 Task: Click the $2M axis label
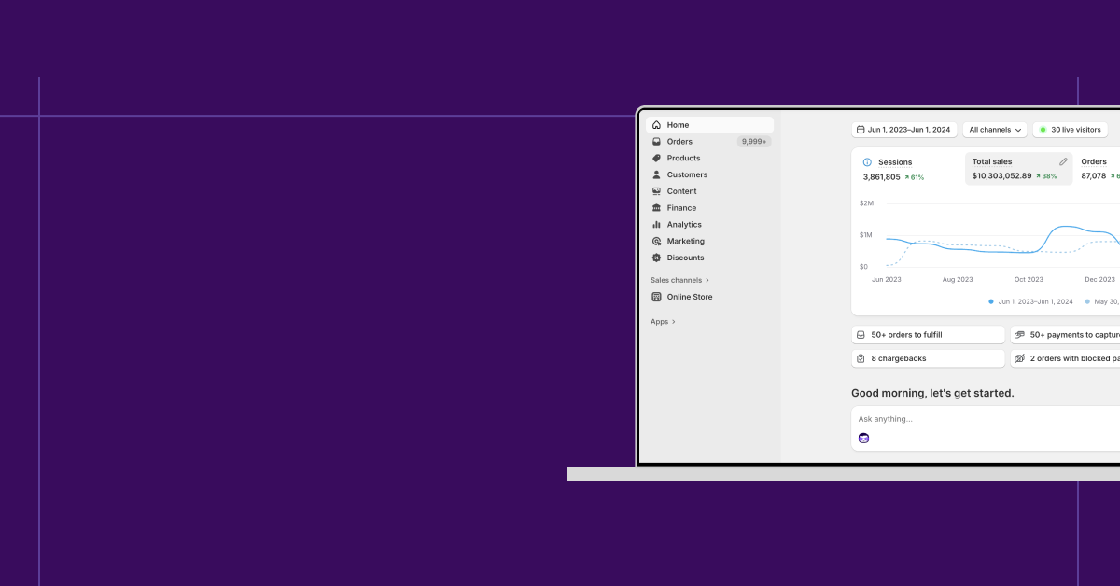tap(866, 202)
